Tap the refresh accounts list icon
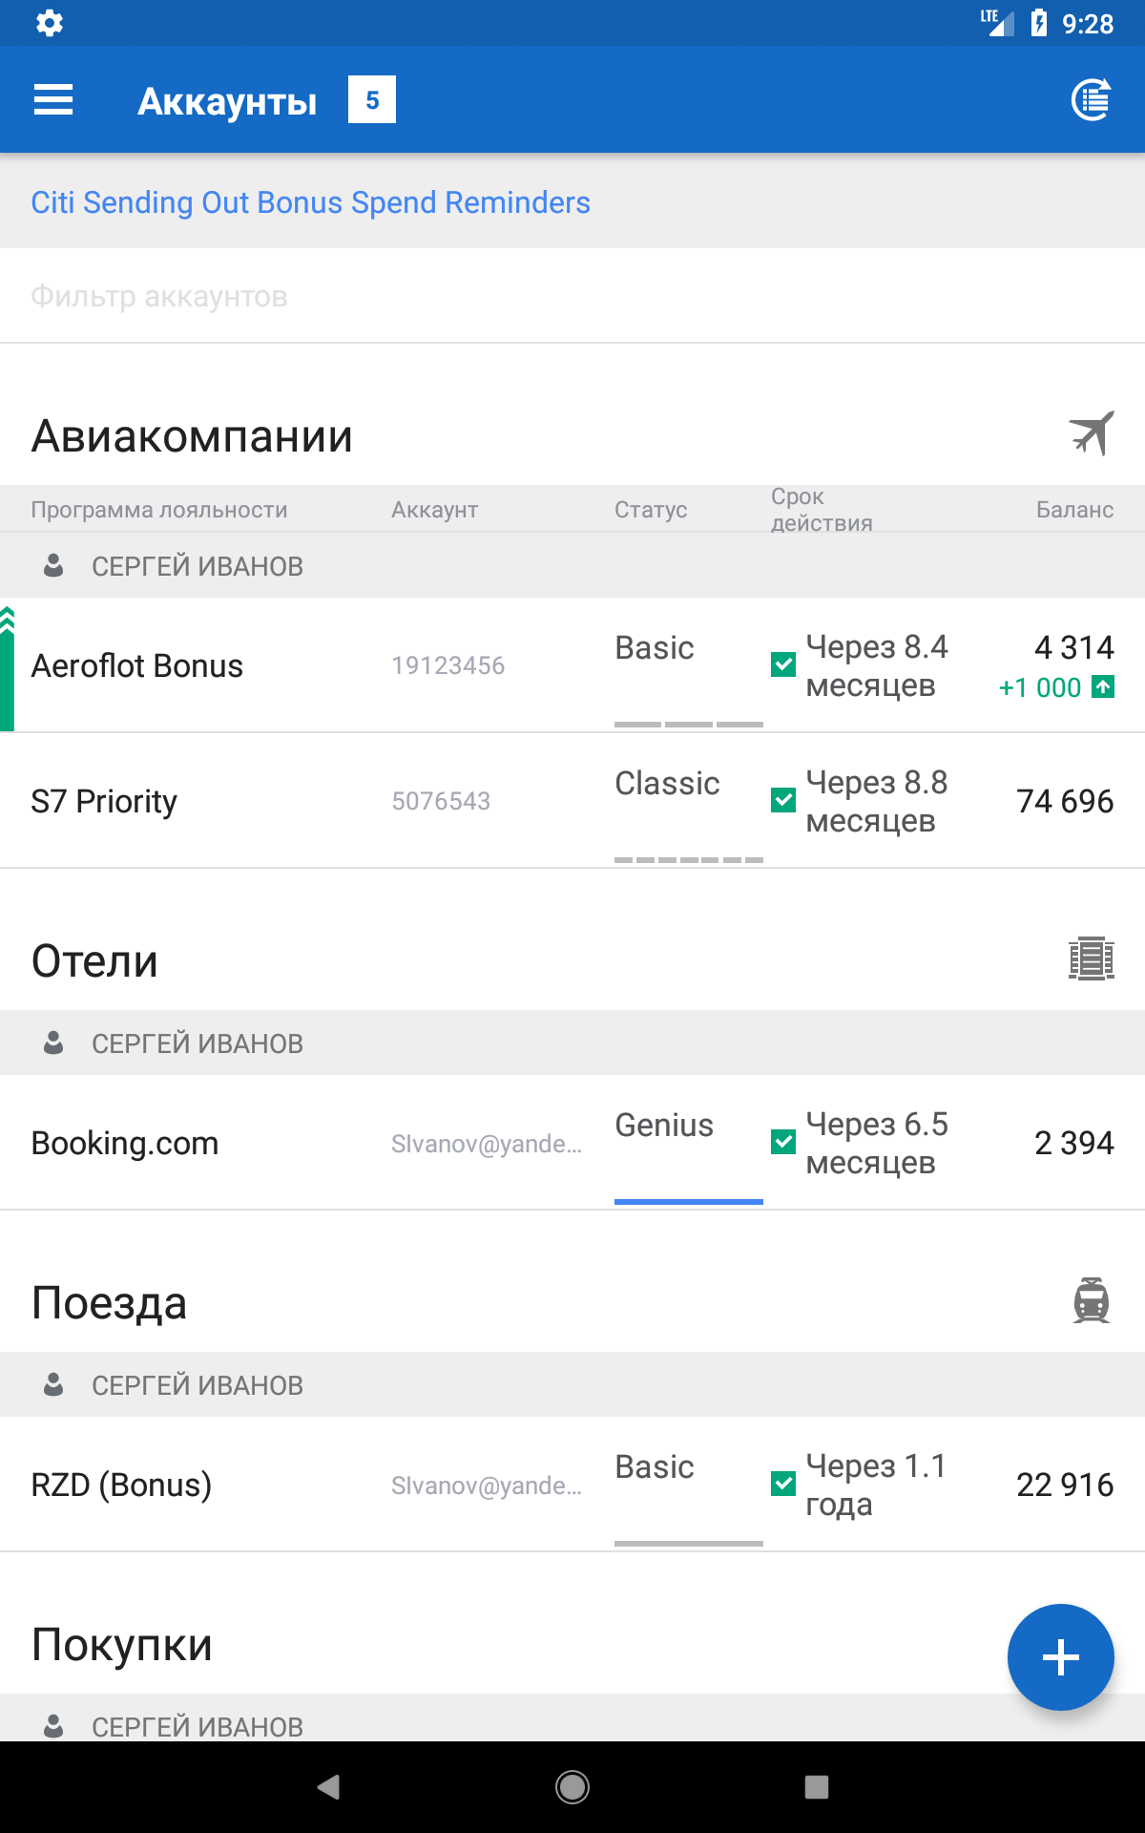1145x1833 pixels. 1092,99
